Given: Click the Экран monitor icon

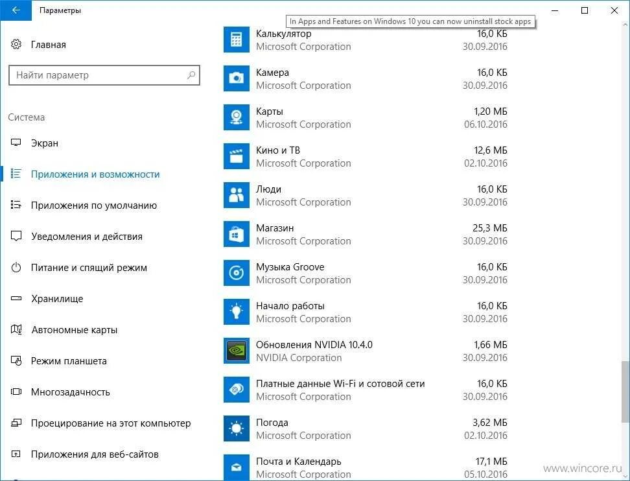Looking at the screenshot, I should pyautogui.click(x=16, y=143).
